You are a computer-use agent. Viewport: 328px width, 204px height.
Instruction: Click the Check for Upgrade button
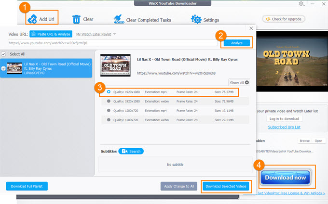[284, 19]
